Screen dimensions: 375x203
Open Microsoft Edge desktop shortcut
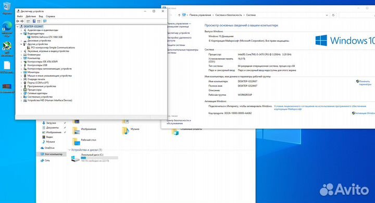7,29
